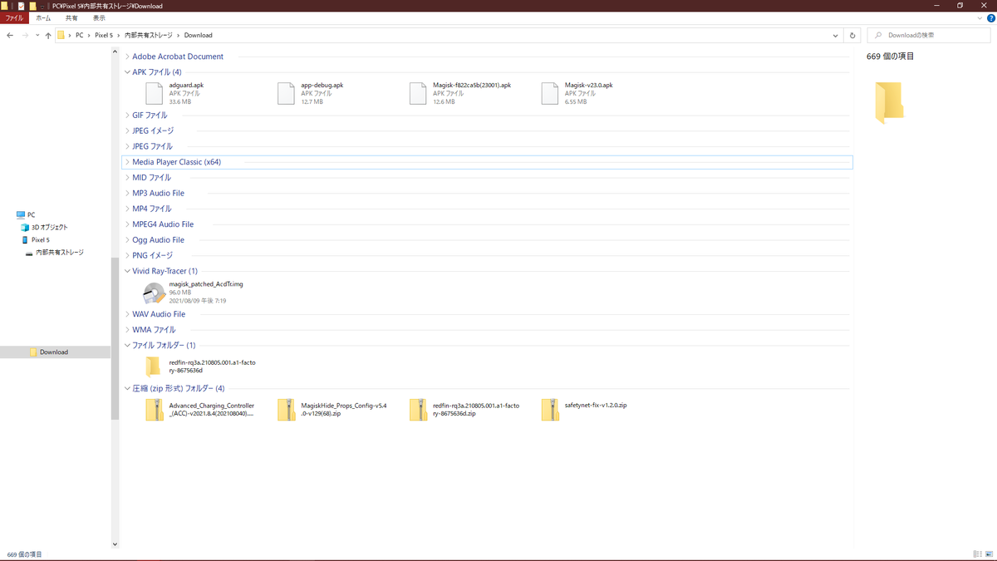Switch to large icons view in status bar
The width and height of the screenshot is (997, 561).
tap(989, 554)
